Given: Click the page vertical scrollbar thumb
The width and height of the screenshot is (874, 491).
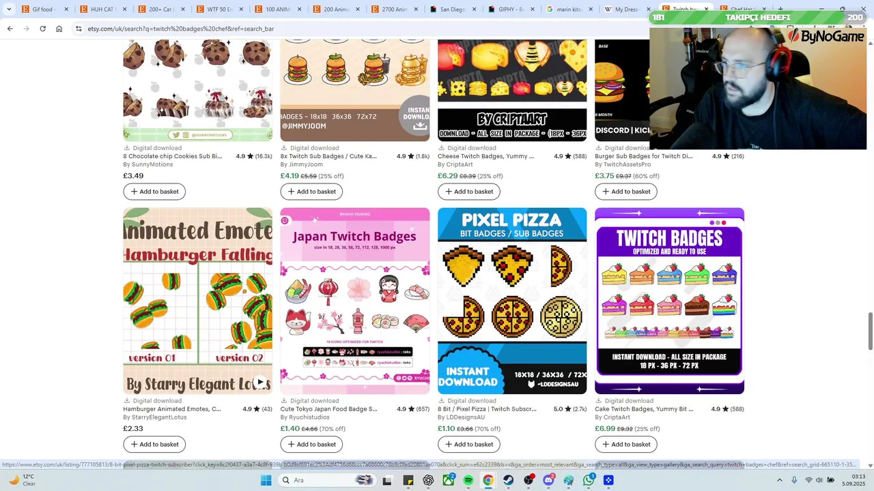Looking at the screenshot, I should 870,331.
